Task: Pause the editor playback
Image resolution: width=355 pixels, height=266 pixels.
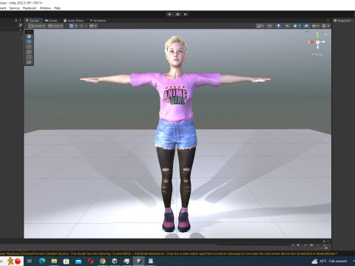Action: (x=177, y=14)
